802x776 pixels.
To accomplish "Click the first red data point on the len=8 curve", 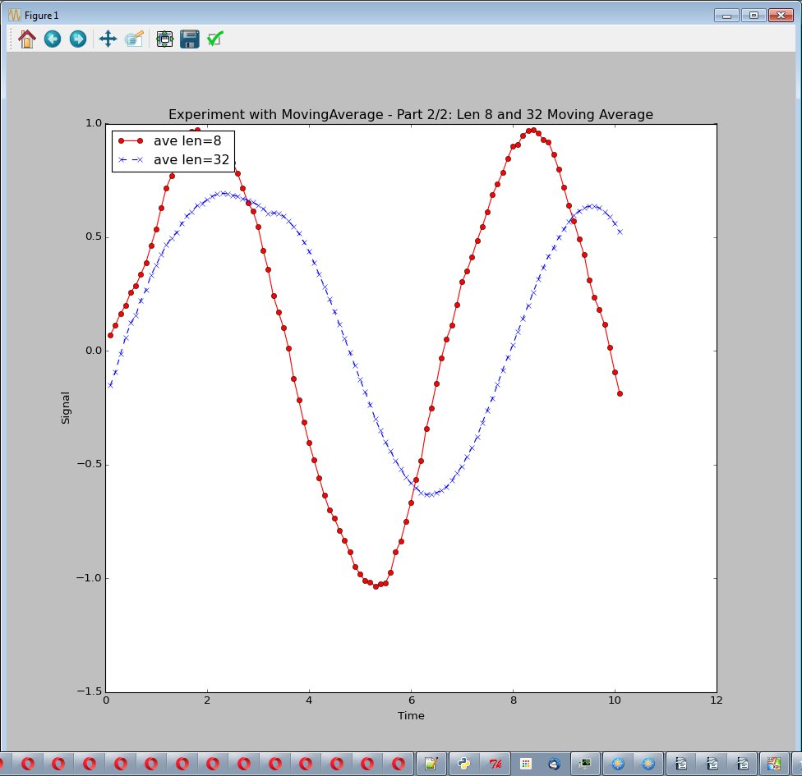I will (x=110, y=336).
